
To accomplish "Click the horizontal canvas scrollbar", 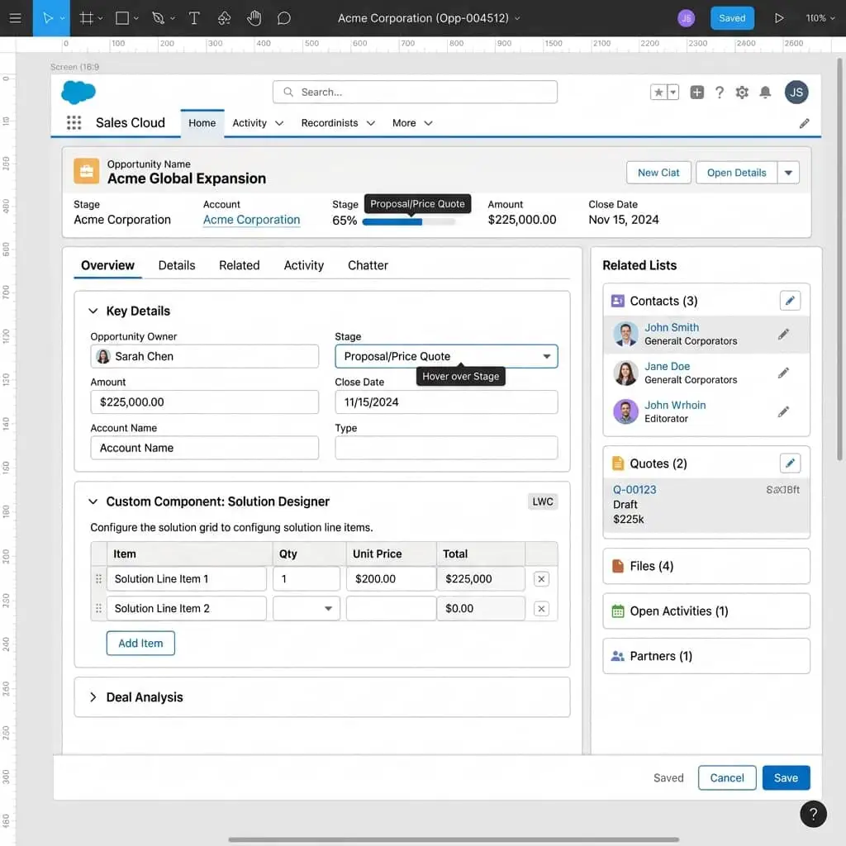I will coord(454,839).
